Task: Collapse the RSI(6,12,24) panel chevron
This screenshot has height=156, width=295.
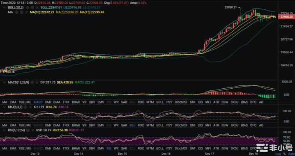Action: click(5, 130)
